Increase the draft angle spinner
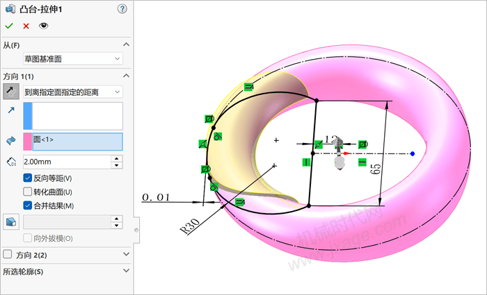 116,219
